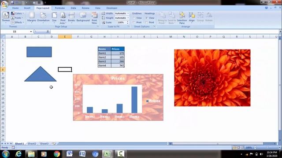
Task: Click the volume icon in system tray
Action: (x=261, y=154)
